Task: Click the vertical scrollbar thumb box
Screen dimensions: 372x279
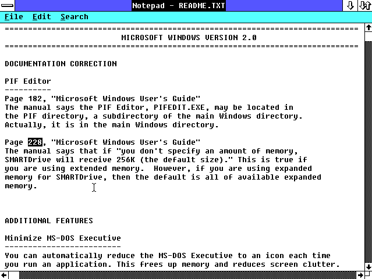Action: (x=368, y=37)
